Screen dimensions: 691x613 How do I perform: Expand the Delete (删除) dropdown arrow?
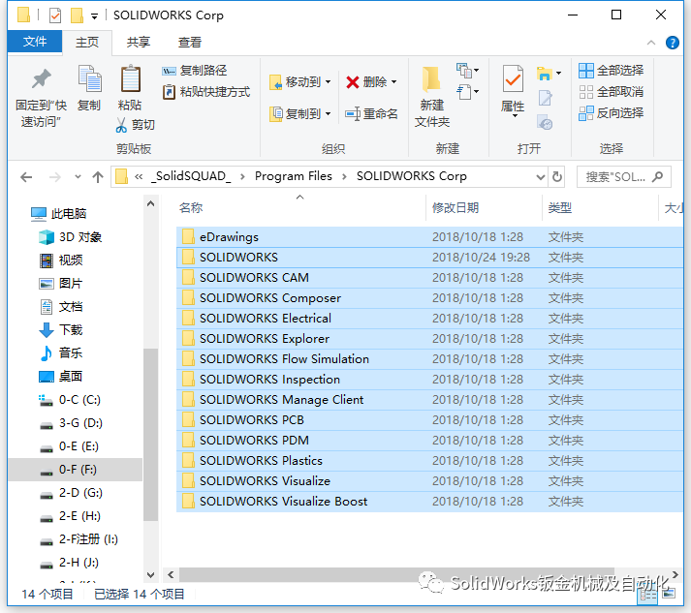pyautogui.click(x=394, y=82)
